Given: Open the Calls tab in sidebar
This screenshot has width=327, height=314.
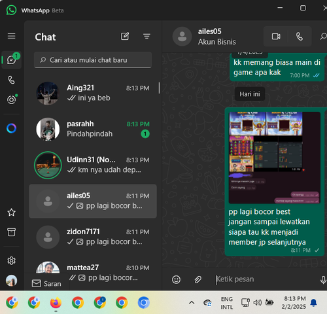Looking at the screenshot, I should [x=11, y=80].
